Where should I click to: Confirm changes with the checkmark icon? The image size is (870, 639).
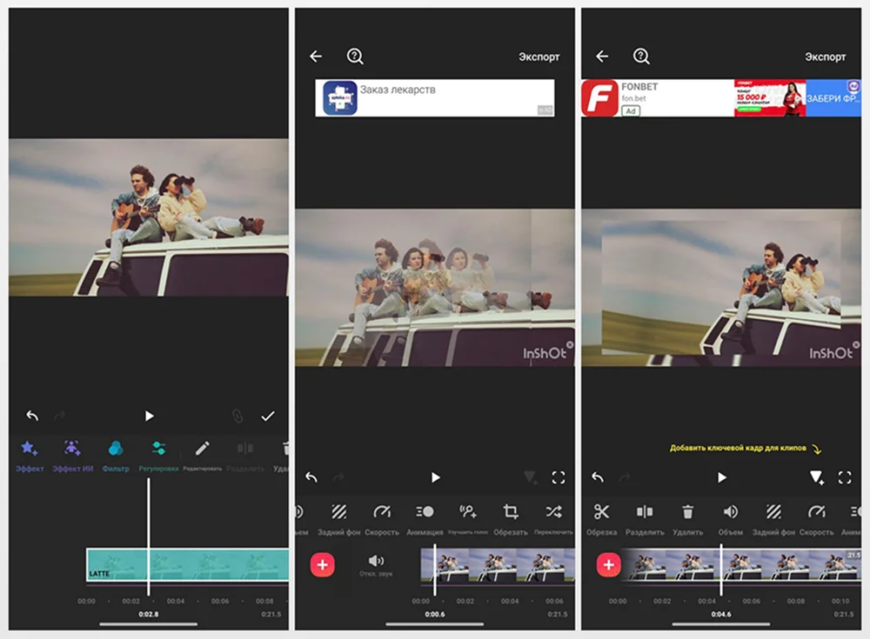268,416
